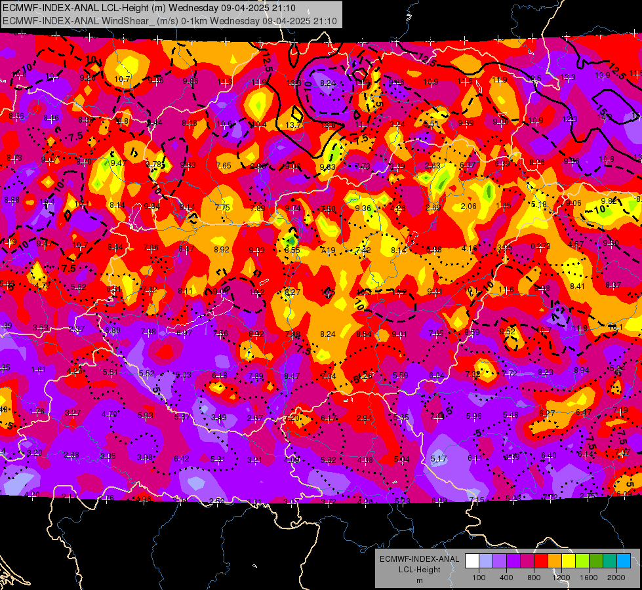The width and height of the screenshot is (642, 590).
Task: Click the lime green legend swatch
Action: click(582, 561)
